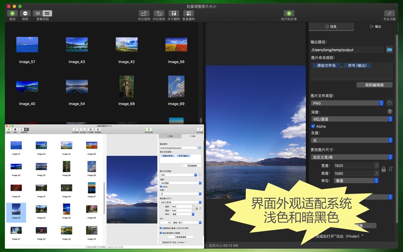Image resolution: width=403 pixels, height=252 pixels.
Task: Switch to 信息 tab in the dark window
Action: coord(331,26)
